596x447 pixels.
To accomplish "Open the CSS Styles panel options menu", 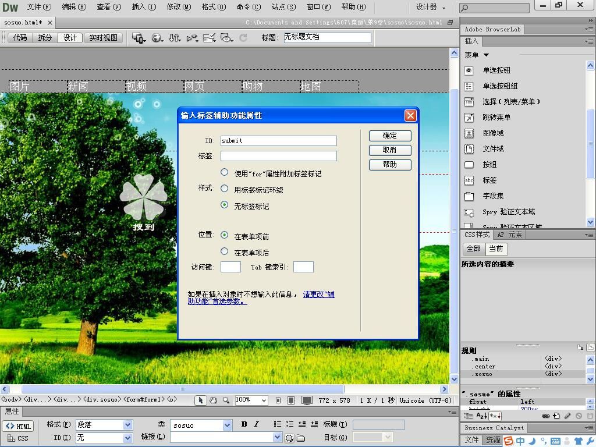I will pyautogui.click(x=589, y=235).
